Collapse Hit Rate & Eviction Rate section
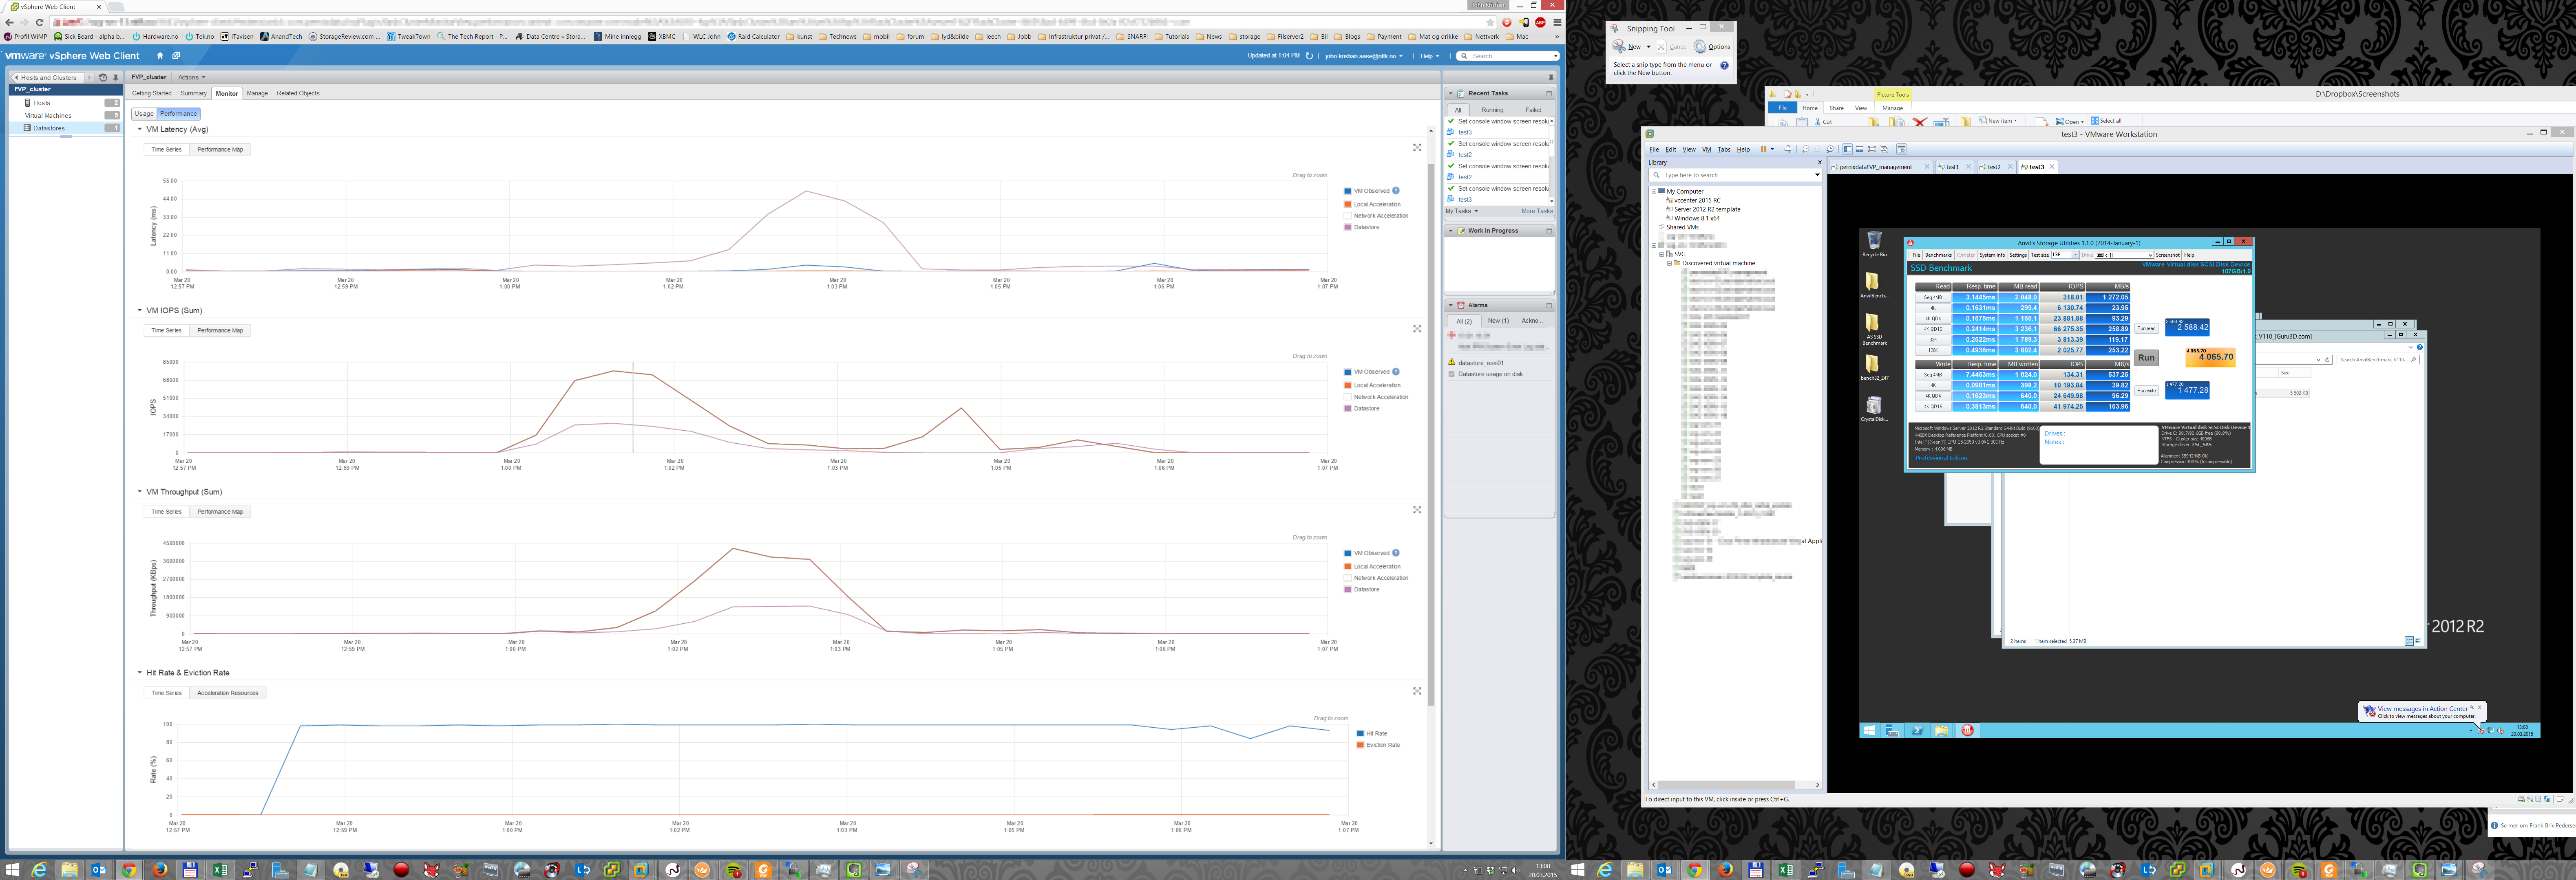This screenshot has width=2576, height=880. pyautogui.click(x=140, y=672)
